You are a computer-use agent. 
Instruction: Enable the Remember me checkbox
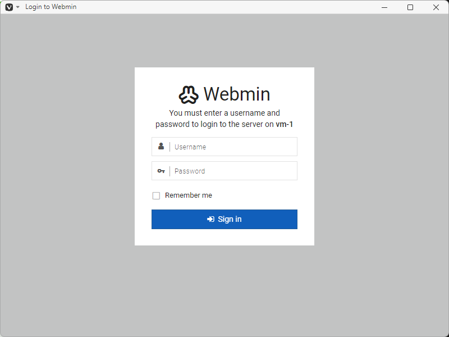coord(156,195)
